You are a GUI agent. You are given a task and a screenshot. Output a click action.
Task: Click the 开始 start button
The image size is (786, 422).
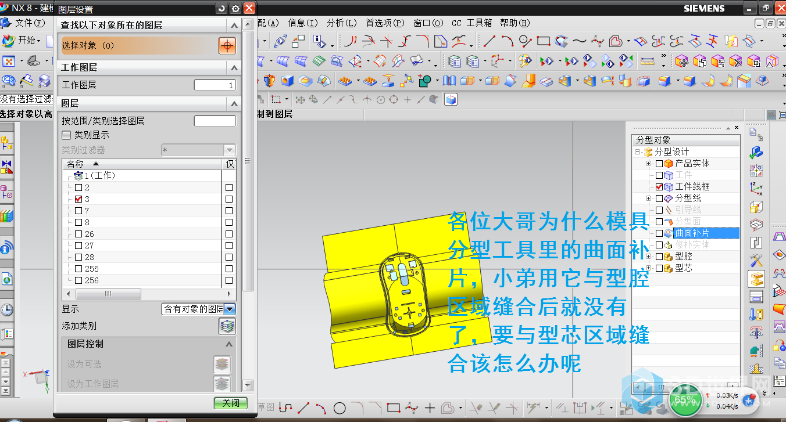click(22, 41)
